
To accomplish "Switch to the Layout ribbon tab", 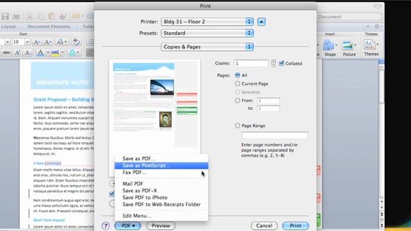I will pos(8,26).
